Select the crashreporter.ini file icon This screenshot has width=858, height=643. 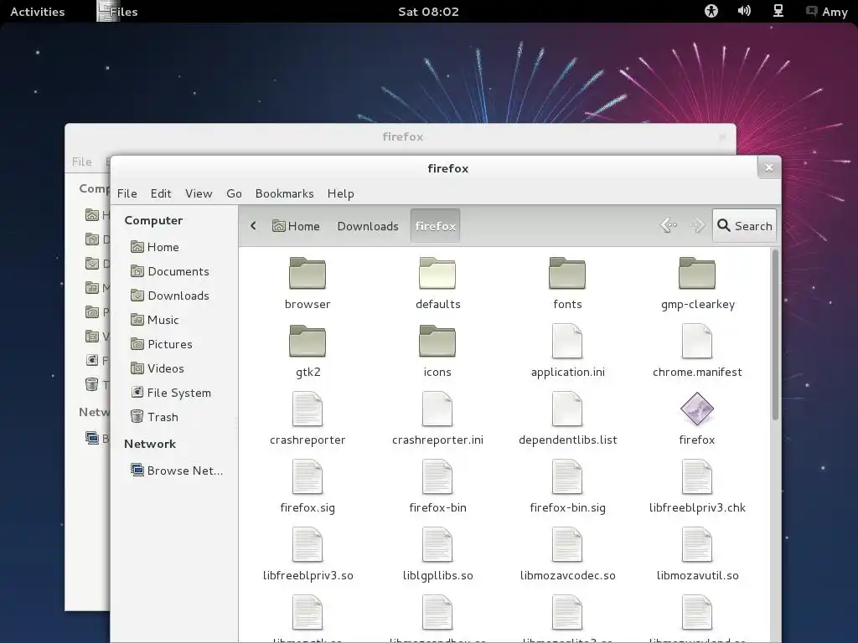437,409
